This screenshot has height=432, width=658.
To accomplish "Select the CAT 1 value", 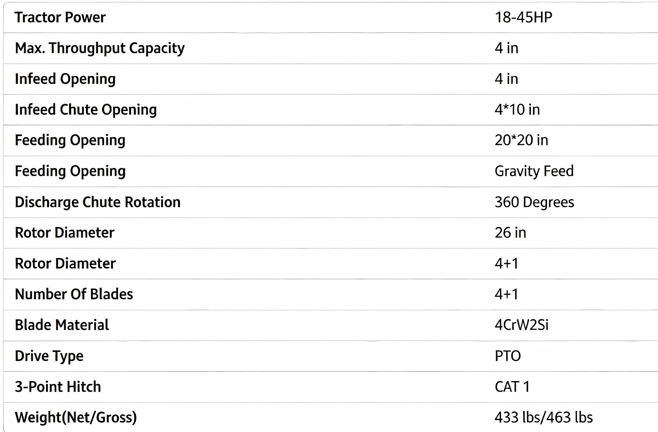I will pos(512,386).
